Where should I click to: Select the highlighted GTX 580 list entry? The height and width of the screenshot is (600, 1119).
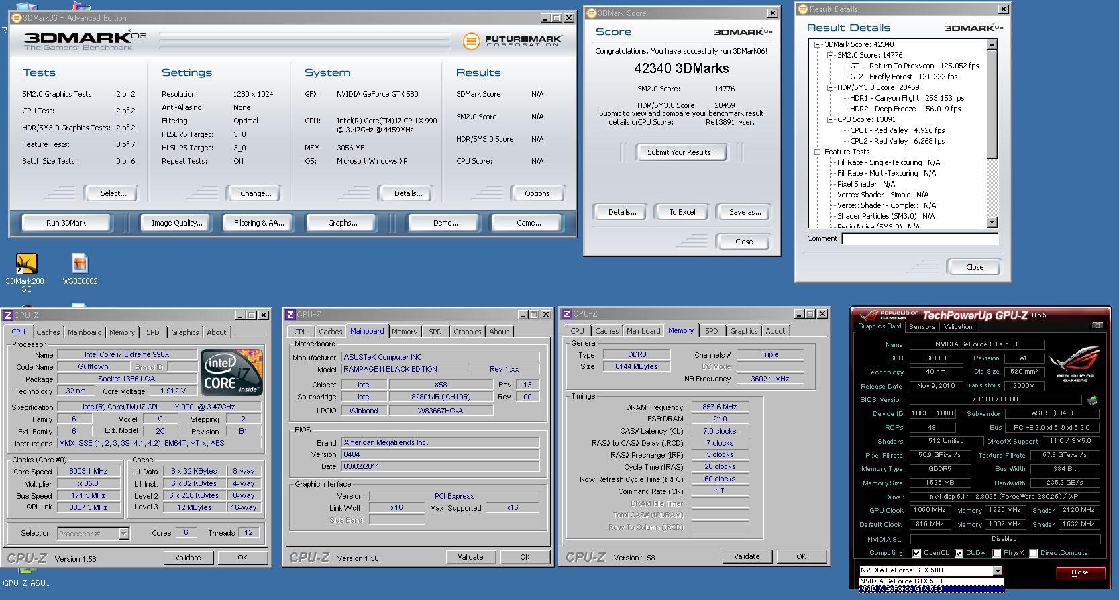point(931,589)
